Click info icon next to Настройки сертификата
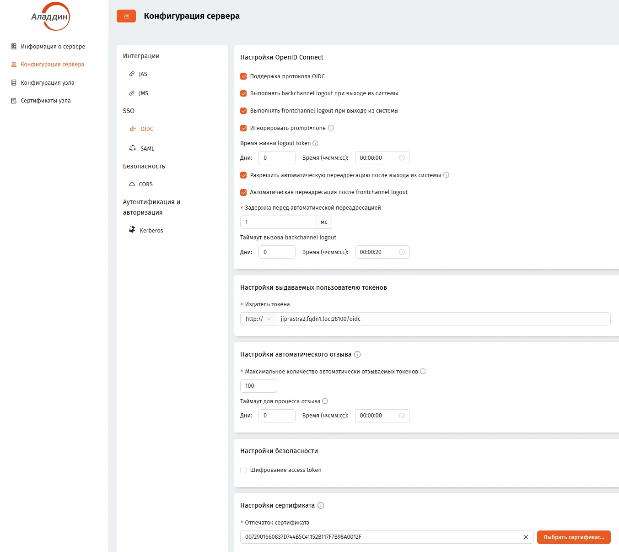 [x=321, y=505]
